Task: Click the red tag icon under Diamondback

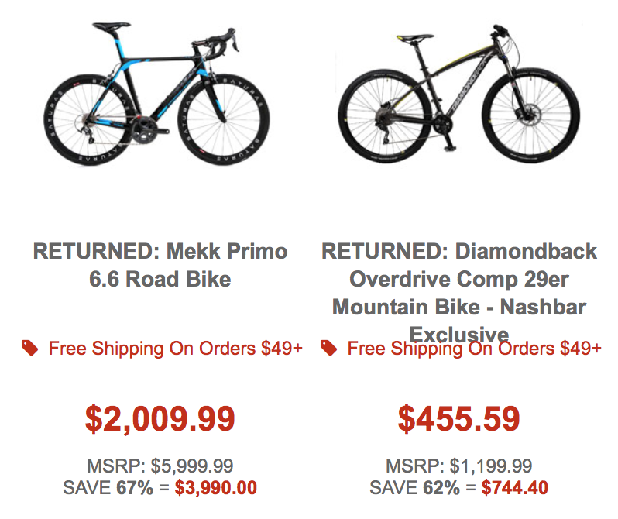Action: 328,348
